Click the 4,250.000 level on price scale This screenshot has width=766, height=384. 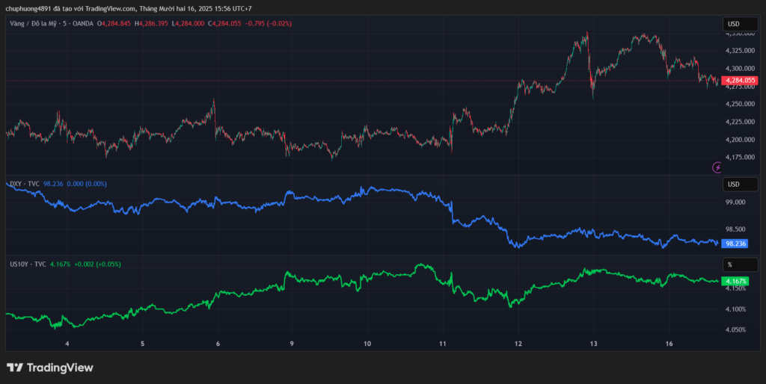point(739,104)
